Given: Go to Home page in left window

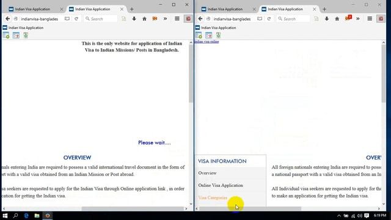Looking at the screenshot, I should coord(144,19).
